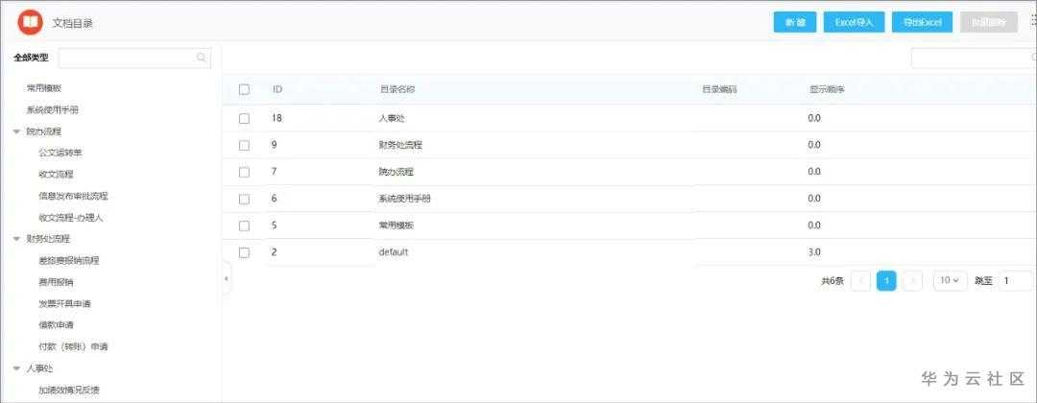The width and height of the screenshot is (1037, 403).
Task: Collapse the left panel with the splitter arrow
Action: (x=227, y=279)
